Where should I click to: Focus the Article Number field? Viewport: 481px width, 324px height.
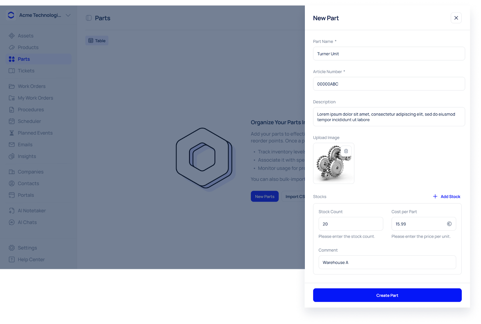point(389,84)
